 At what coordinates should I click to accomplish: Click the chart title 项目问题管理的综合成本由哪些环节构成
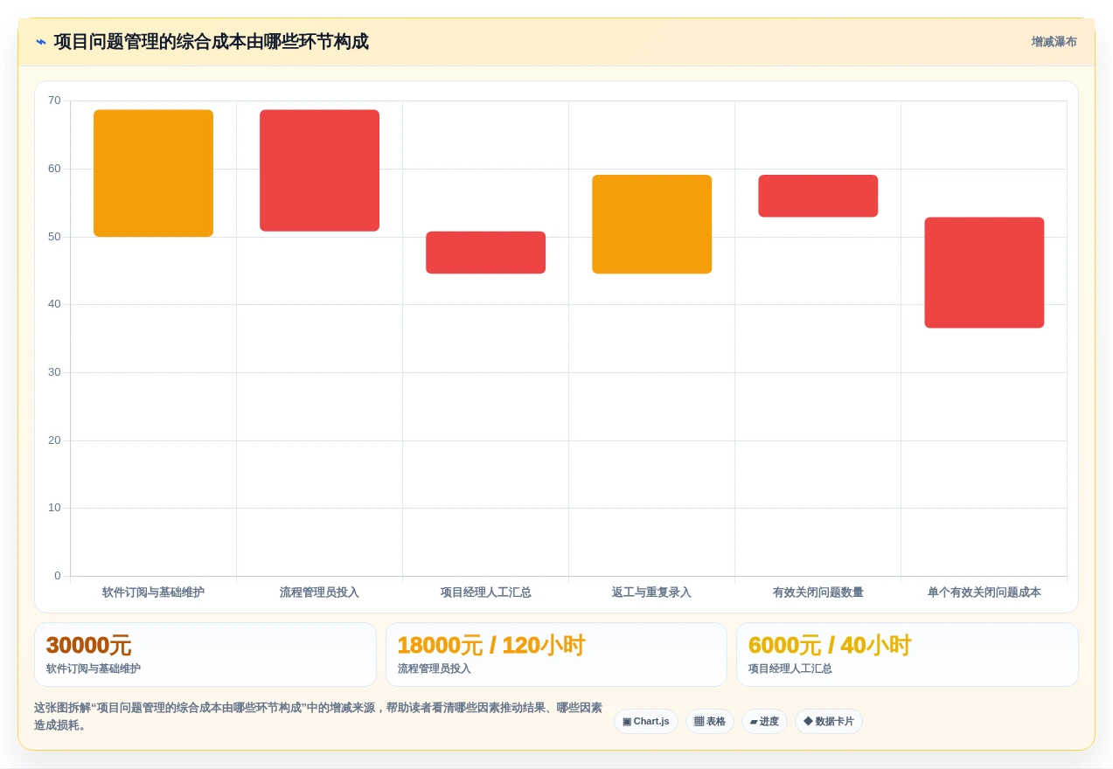coord(212,42)
